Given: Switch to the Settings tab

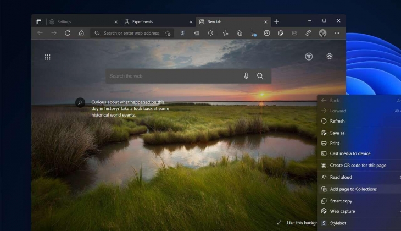Looking at the screenshot, I should [x=82, y=22].
